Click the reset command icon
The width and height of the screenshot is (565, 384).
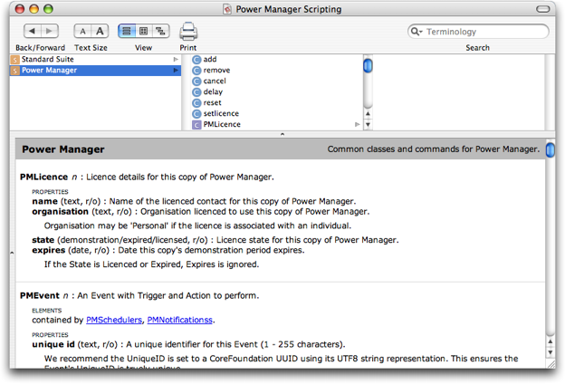[x=196, y=103]
